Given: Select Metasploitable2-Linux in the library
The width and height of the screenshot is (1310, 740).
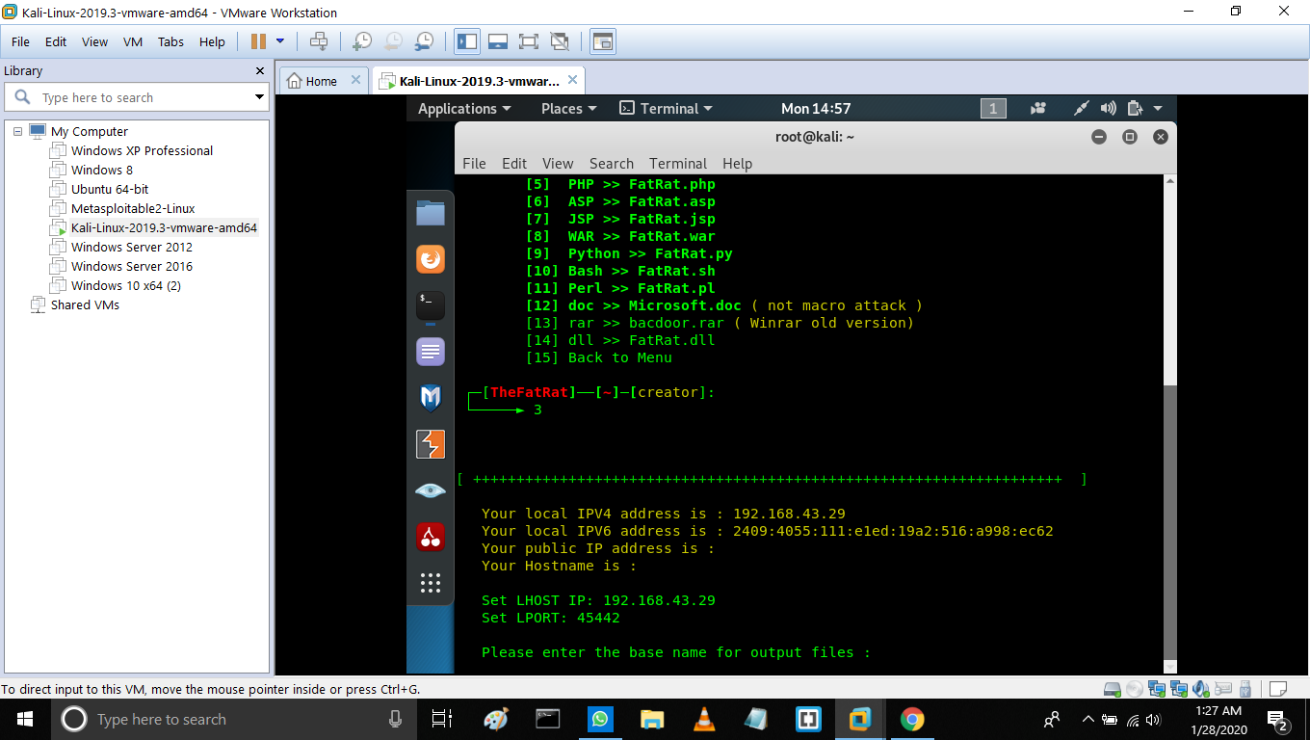Looking at the screenshot, I should (133, 208).
